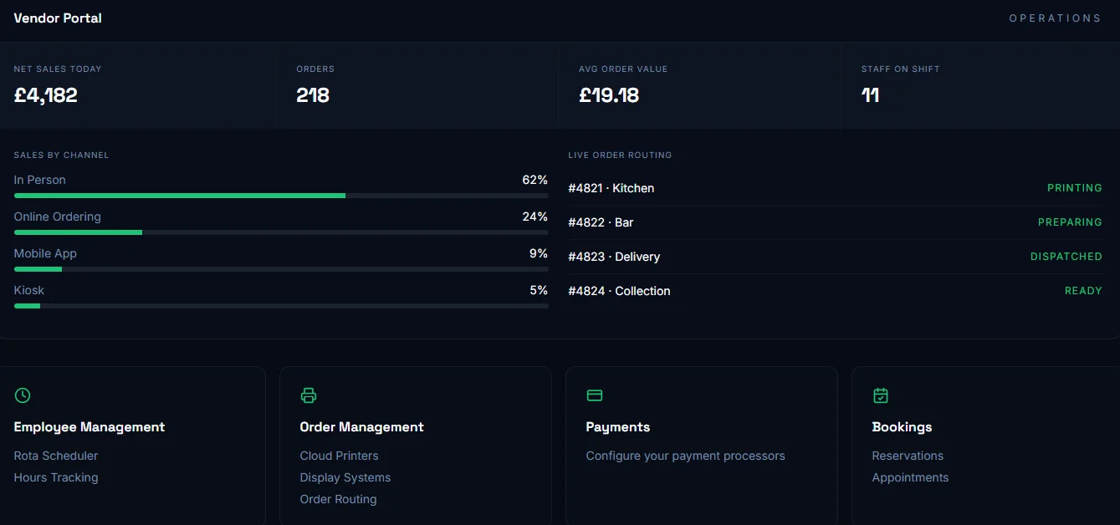1120x525 pixels.
Task: Click the DISPATCHED status label
Action: click(x=1066, y=257)
